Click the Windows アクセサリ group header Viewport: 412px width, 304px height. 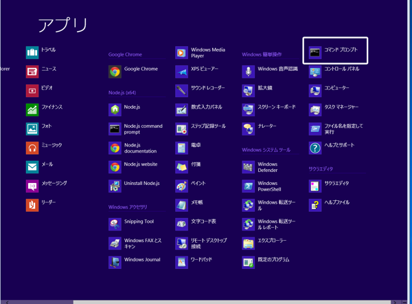pyautogui.click(x=128, y=207)
